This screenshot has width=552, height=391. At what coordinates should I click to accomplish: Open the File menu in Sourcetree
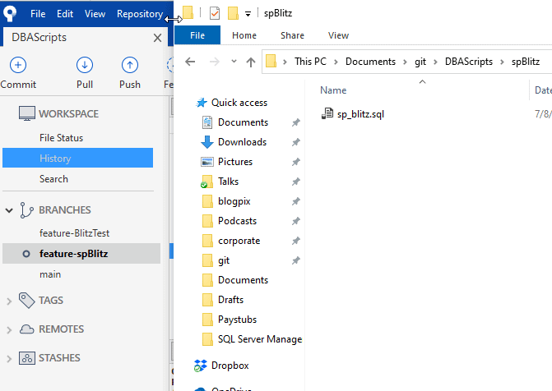click(38, 14)
